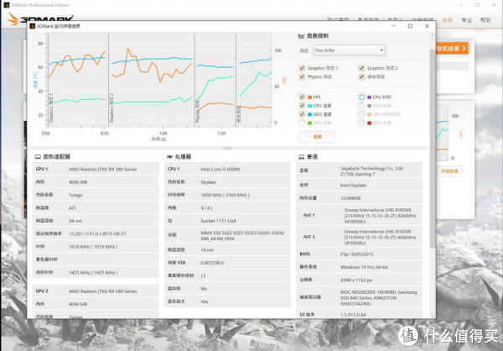Select driver version '15.201.1151.0 / 2015-08-21'
503x351 pixels.
click(x=97, y=233)
